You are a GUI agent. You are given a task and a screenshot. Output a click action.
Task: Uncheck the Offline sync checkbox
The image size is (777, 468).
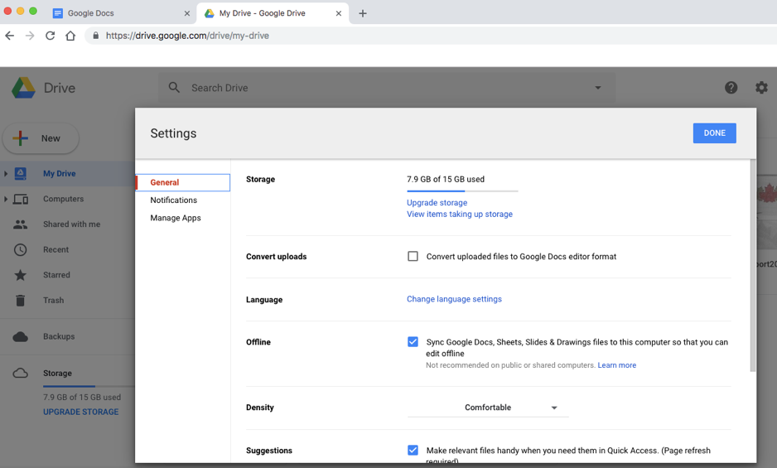tap(413, 342)
